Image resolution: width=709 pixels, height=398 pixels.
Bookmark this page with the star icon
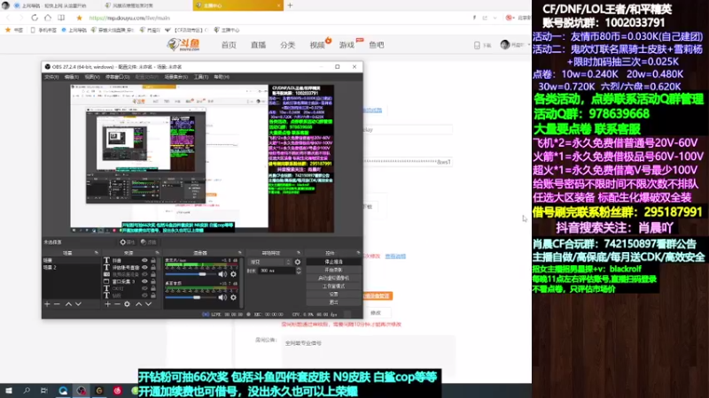click(x=79, y=18)
